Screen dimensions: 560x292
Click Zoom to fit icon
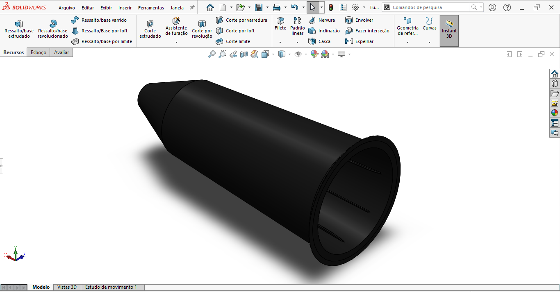[x=212, y=54]
